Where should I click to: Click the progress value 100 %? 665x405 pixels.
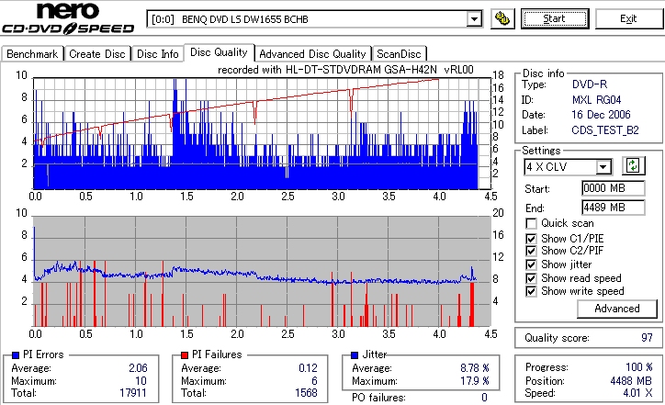click(639, 367)
